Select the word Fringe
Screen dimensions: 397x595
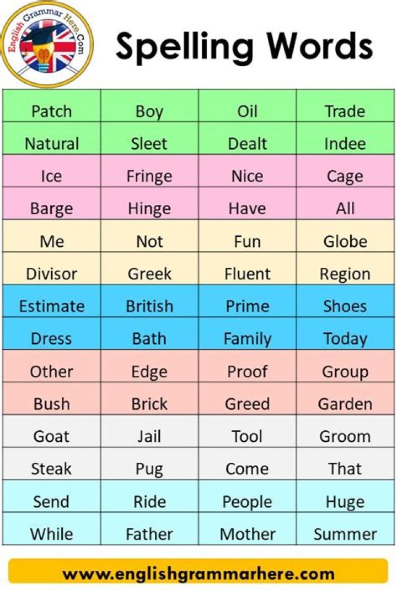[x=149, y=176]
